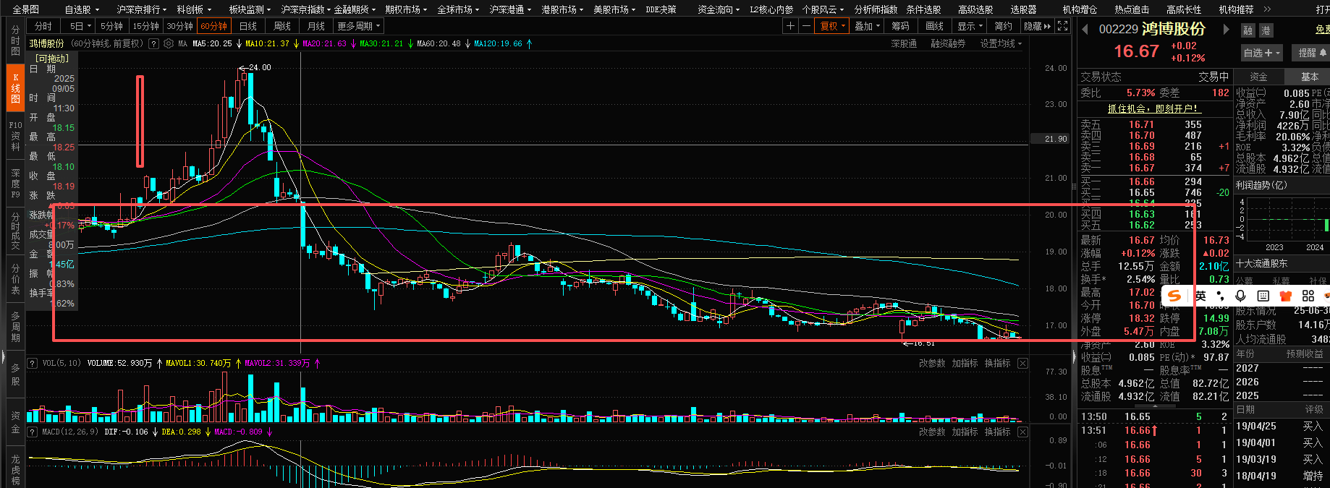Viewport: 1330px width, 488px height.
Task: Open the 沪深京排行 top menu
Action: pyautogui.click(x=141, y=9)
